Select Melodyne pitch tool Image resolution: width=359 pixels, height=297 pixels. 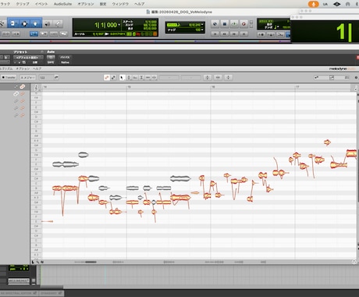click(x=129, y=77)
